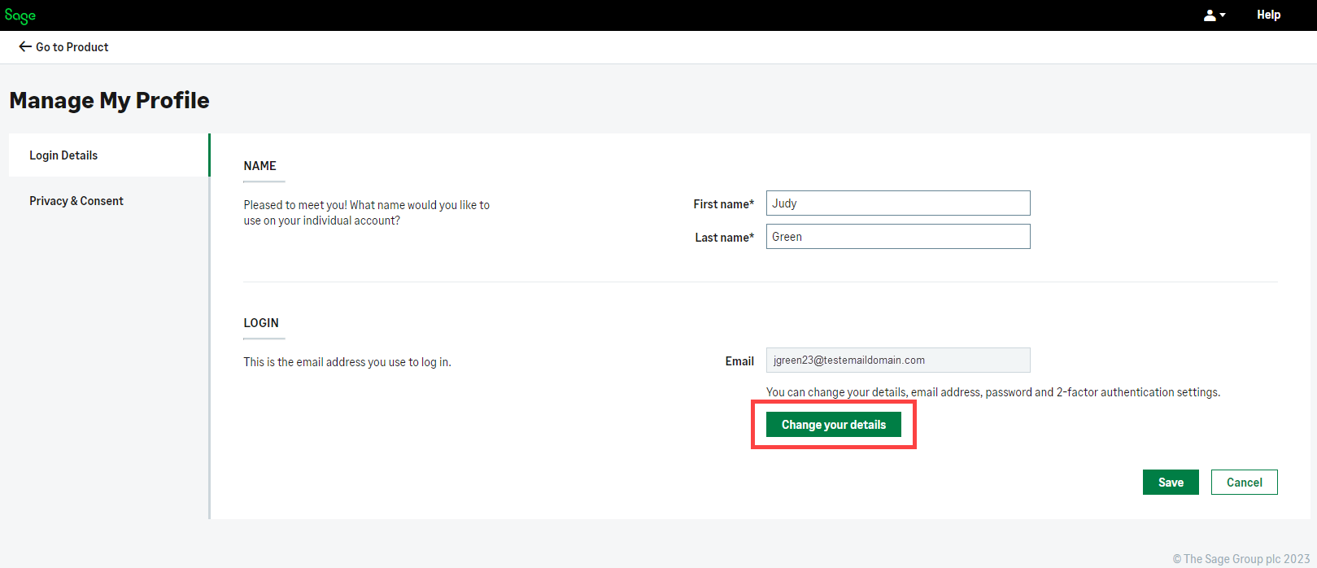Focus the First name input field
Screen dimensions: 1317x568
(897, 203)
